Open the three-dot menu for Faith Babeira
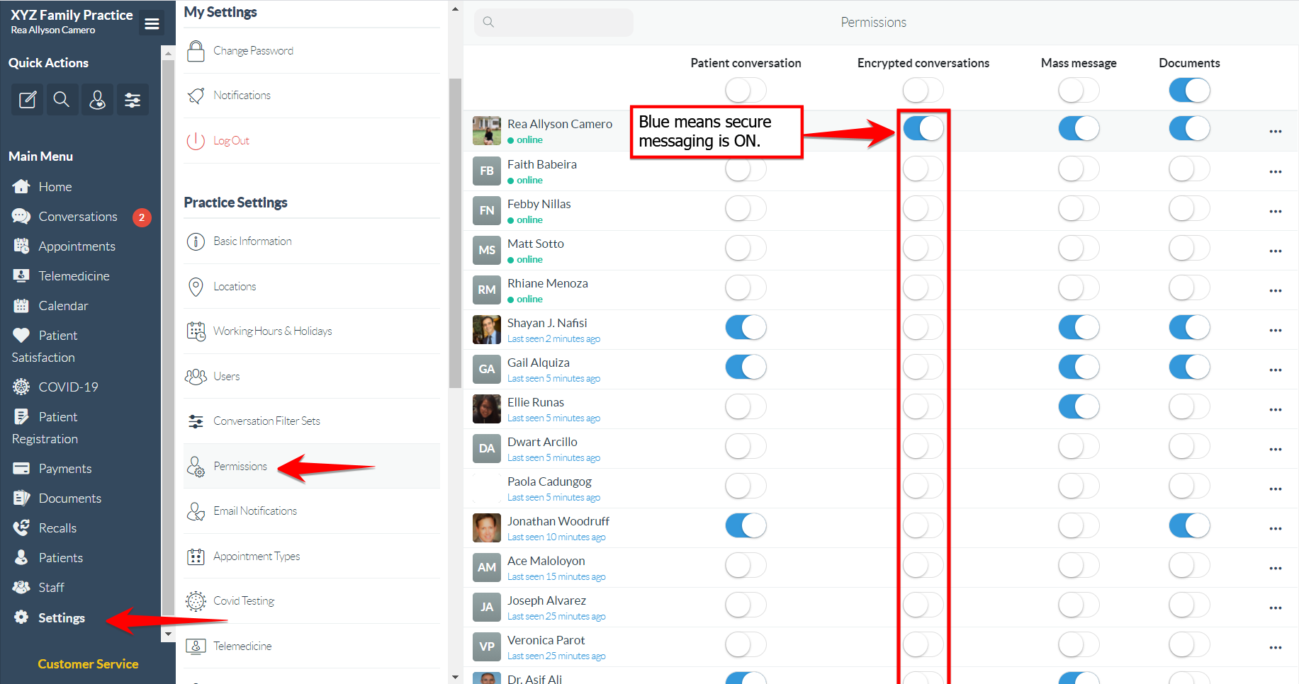Screen dimensions: 1299x684 (1276, 171)
